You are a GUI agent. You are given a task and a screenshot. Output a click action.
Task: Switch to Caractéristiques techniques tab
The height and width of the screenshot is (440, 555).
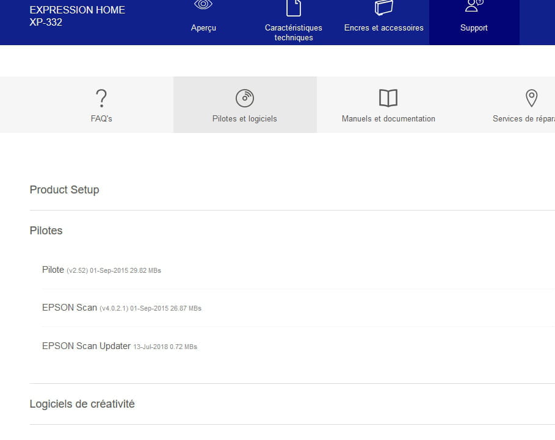(x=294, y=32)
